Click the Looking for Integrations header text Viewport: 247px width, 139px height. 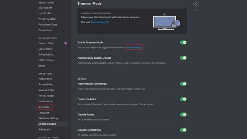point(96,14)
